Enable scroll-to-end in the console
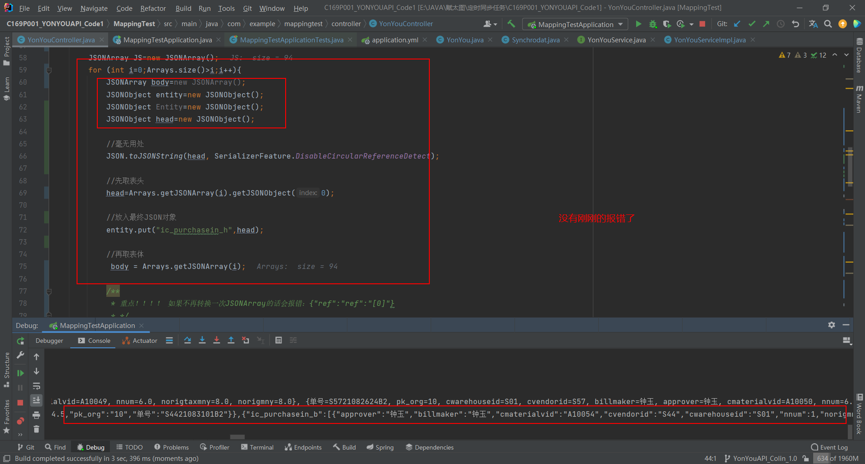 (x=36, y=400)
